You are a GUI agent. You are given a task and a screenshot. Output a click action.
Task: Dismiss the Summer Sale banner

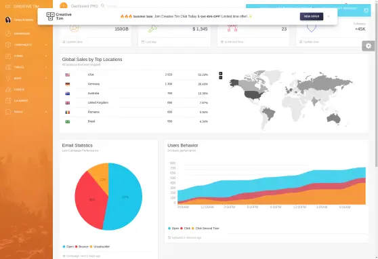[x=329, y=16]
